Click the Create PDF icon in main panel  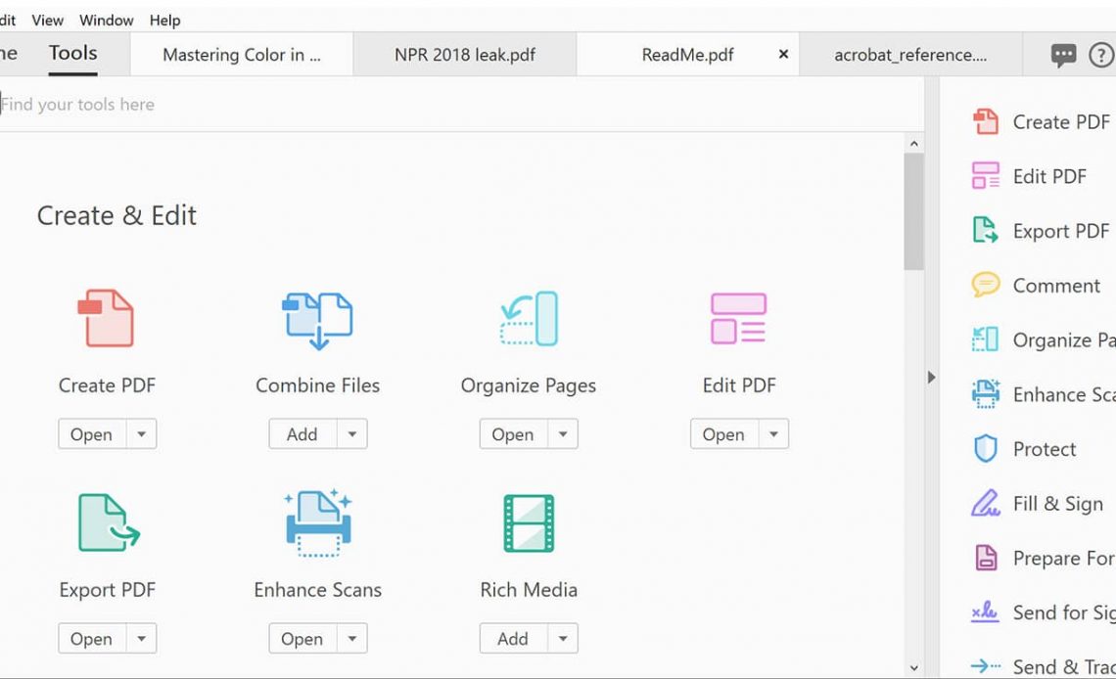point(106,318)
